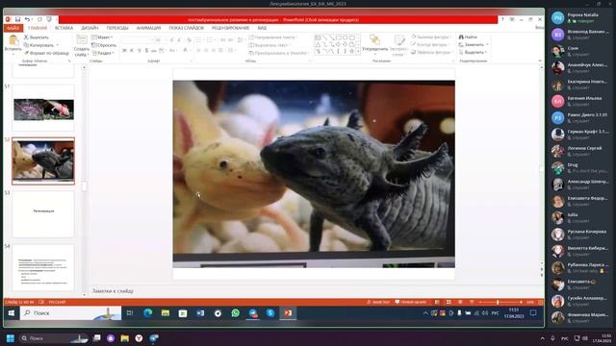The image size is (616, 346).
Task: Toggle Underline (Ч) formatting
Action: click(139, 51)
